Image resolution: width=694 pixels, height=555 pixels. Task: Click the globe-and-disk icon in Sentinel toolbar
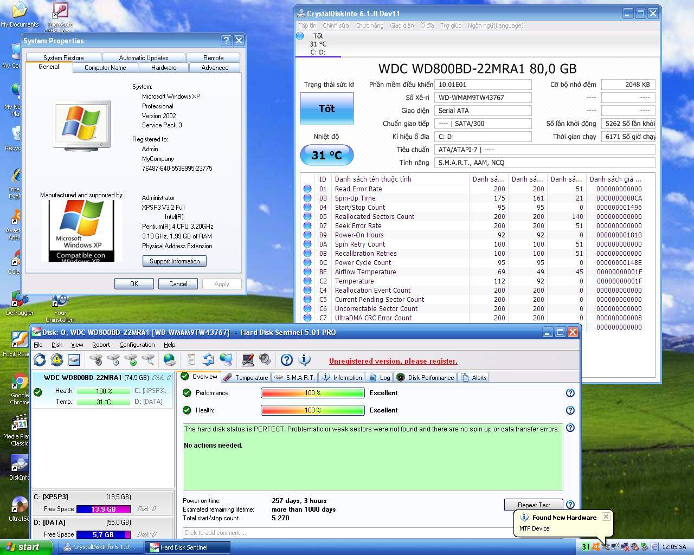tap(170, 360)
